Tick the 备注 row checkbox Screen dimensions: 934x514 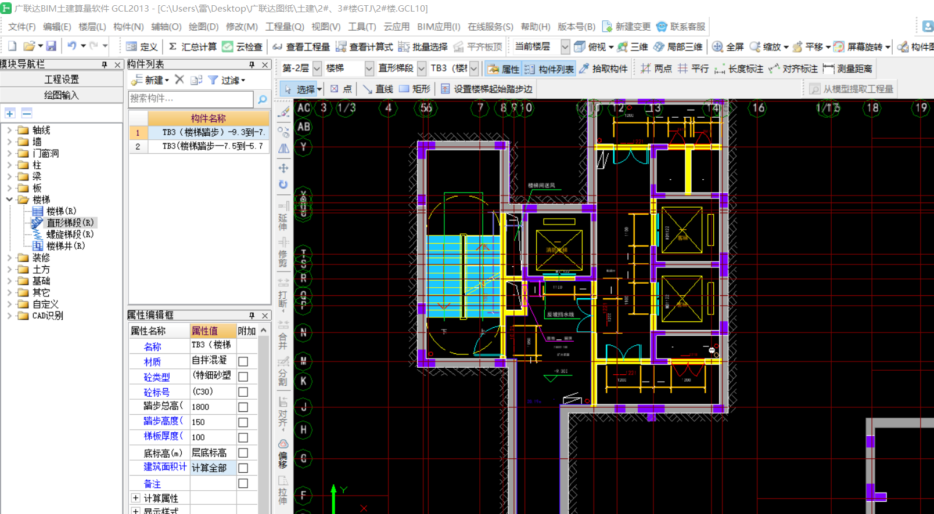click(x=243, y=483)
